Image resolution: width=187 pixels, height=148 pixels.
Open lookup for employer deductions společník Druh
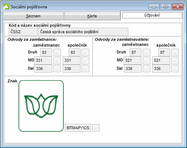pyautogui.click(x=175, y=52)
